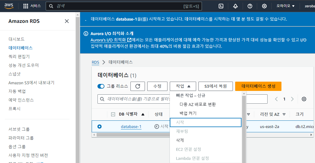Click the info icon in Aurora banner
Image resolution: width=315 pixels, height=163 pixels.
coord(86,34)
